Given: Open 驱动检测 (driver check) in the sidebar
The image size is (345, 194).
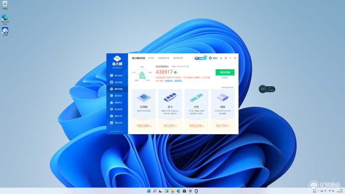Looking at the screenshot, I should pos(117,110).
